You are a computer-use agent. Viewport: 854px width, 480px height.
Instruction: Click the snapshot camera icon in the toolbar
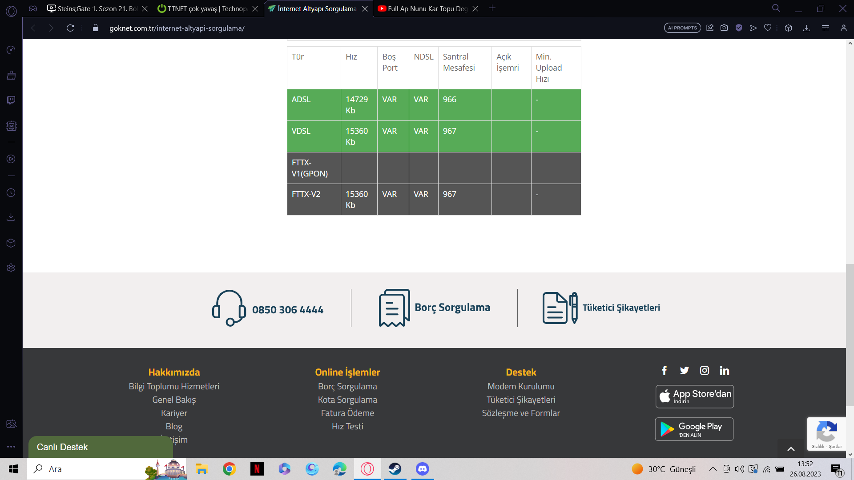tap(724, 28)
